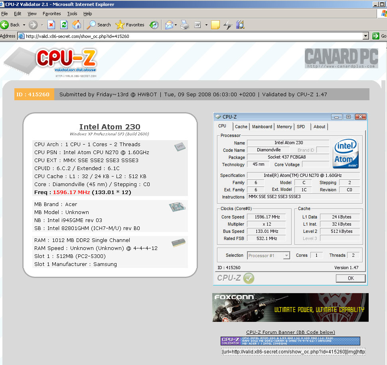Switch to the SPD tab in CPU-Z

coord(300,127)
